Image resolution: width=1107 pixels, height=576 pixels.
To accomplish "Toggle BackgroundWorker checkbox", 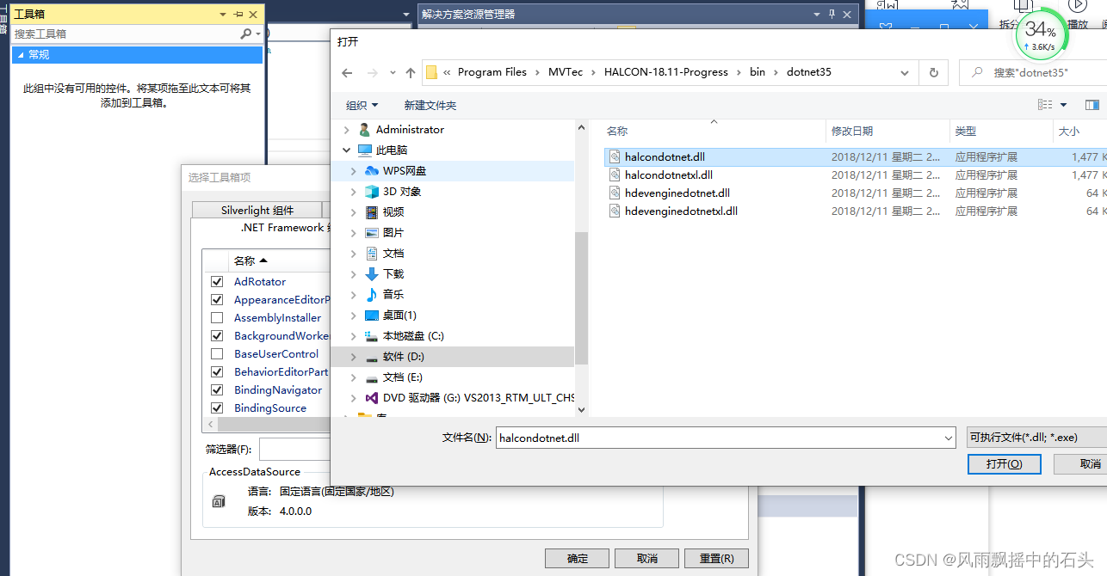I will (217, 336).
